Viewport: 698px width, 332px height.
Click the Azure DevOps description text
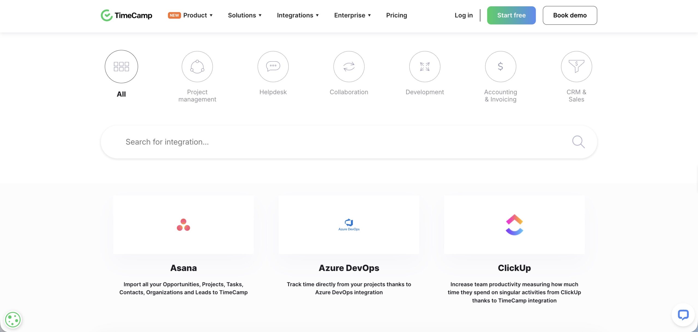pos(349,288)
